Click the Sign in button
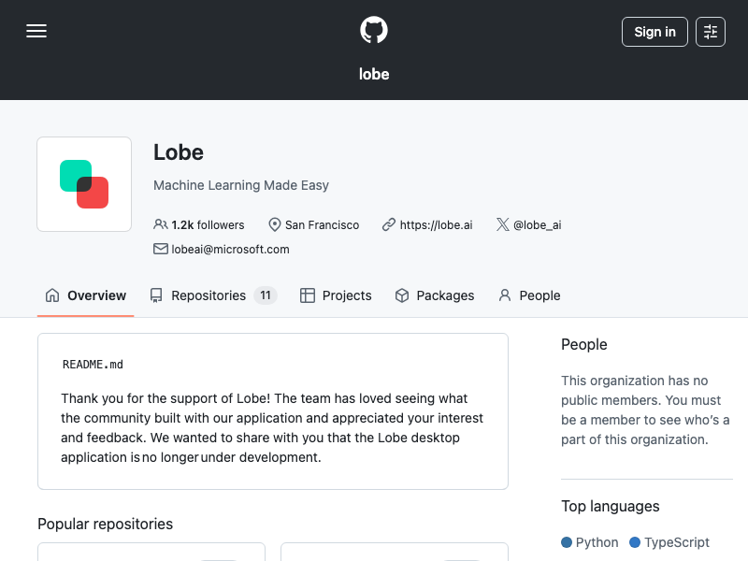The height and width of the screenshot is (561, 748). tap(654, 31)
